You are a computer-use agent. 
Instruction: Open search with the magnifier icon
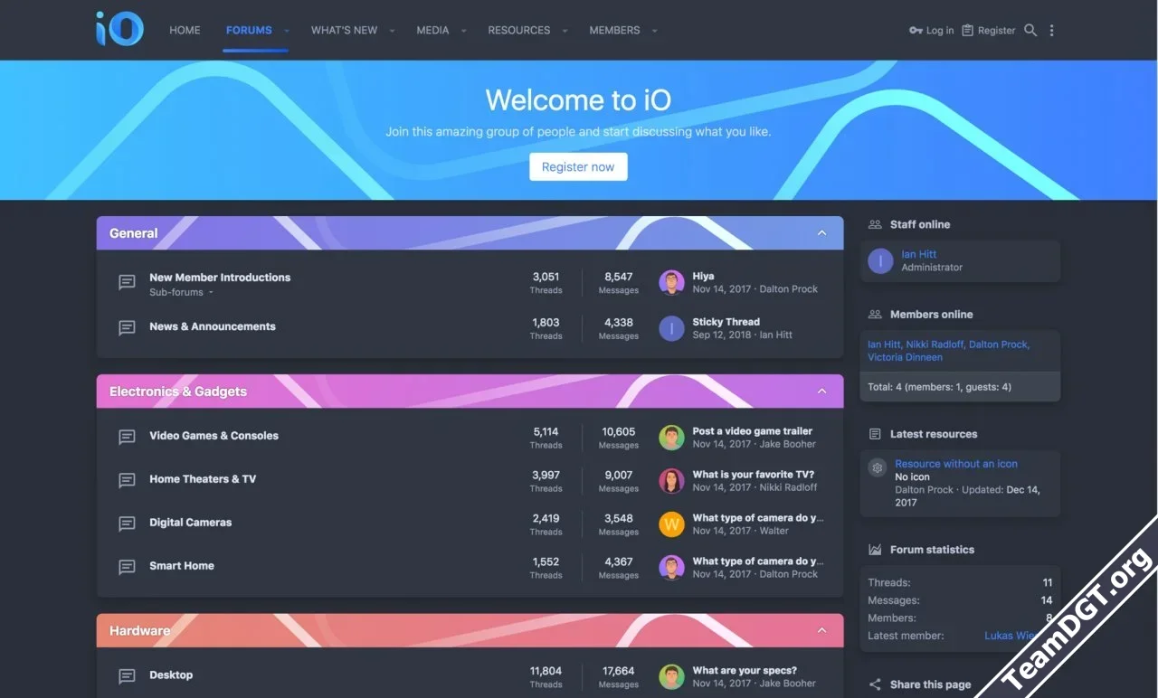point(1030,31)
